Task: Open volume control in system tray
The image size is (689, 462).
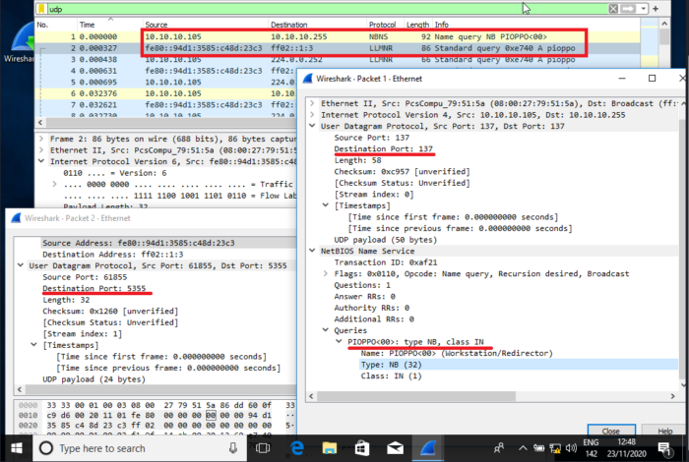Action: click(571, 448)
